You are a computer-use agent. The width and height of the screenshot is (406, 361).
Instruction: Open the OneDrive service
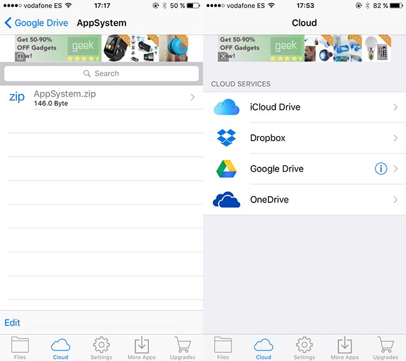click(305, 200)
